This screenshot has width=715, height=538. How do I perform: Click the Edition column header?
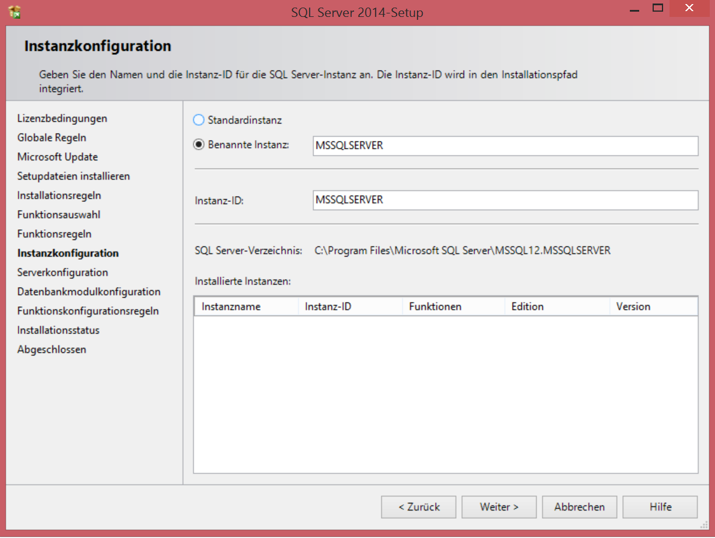(556, 306)
